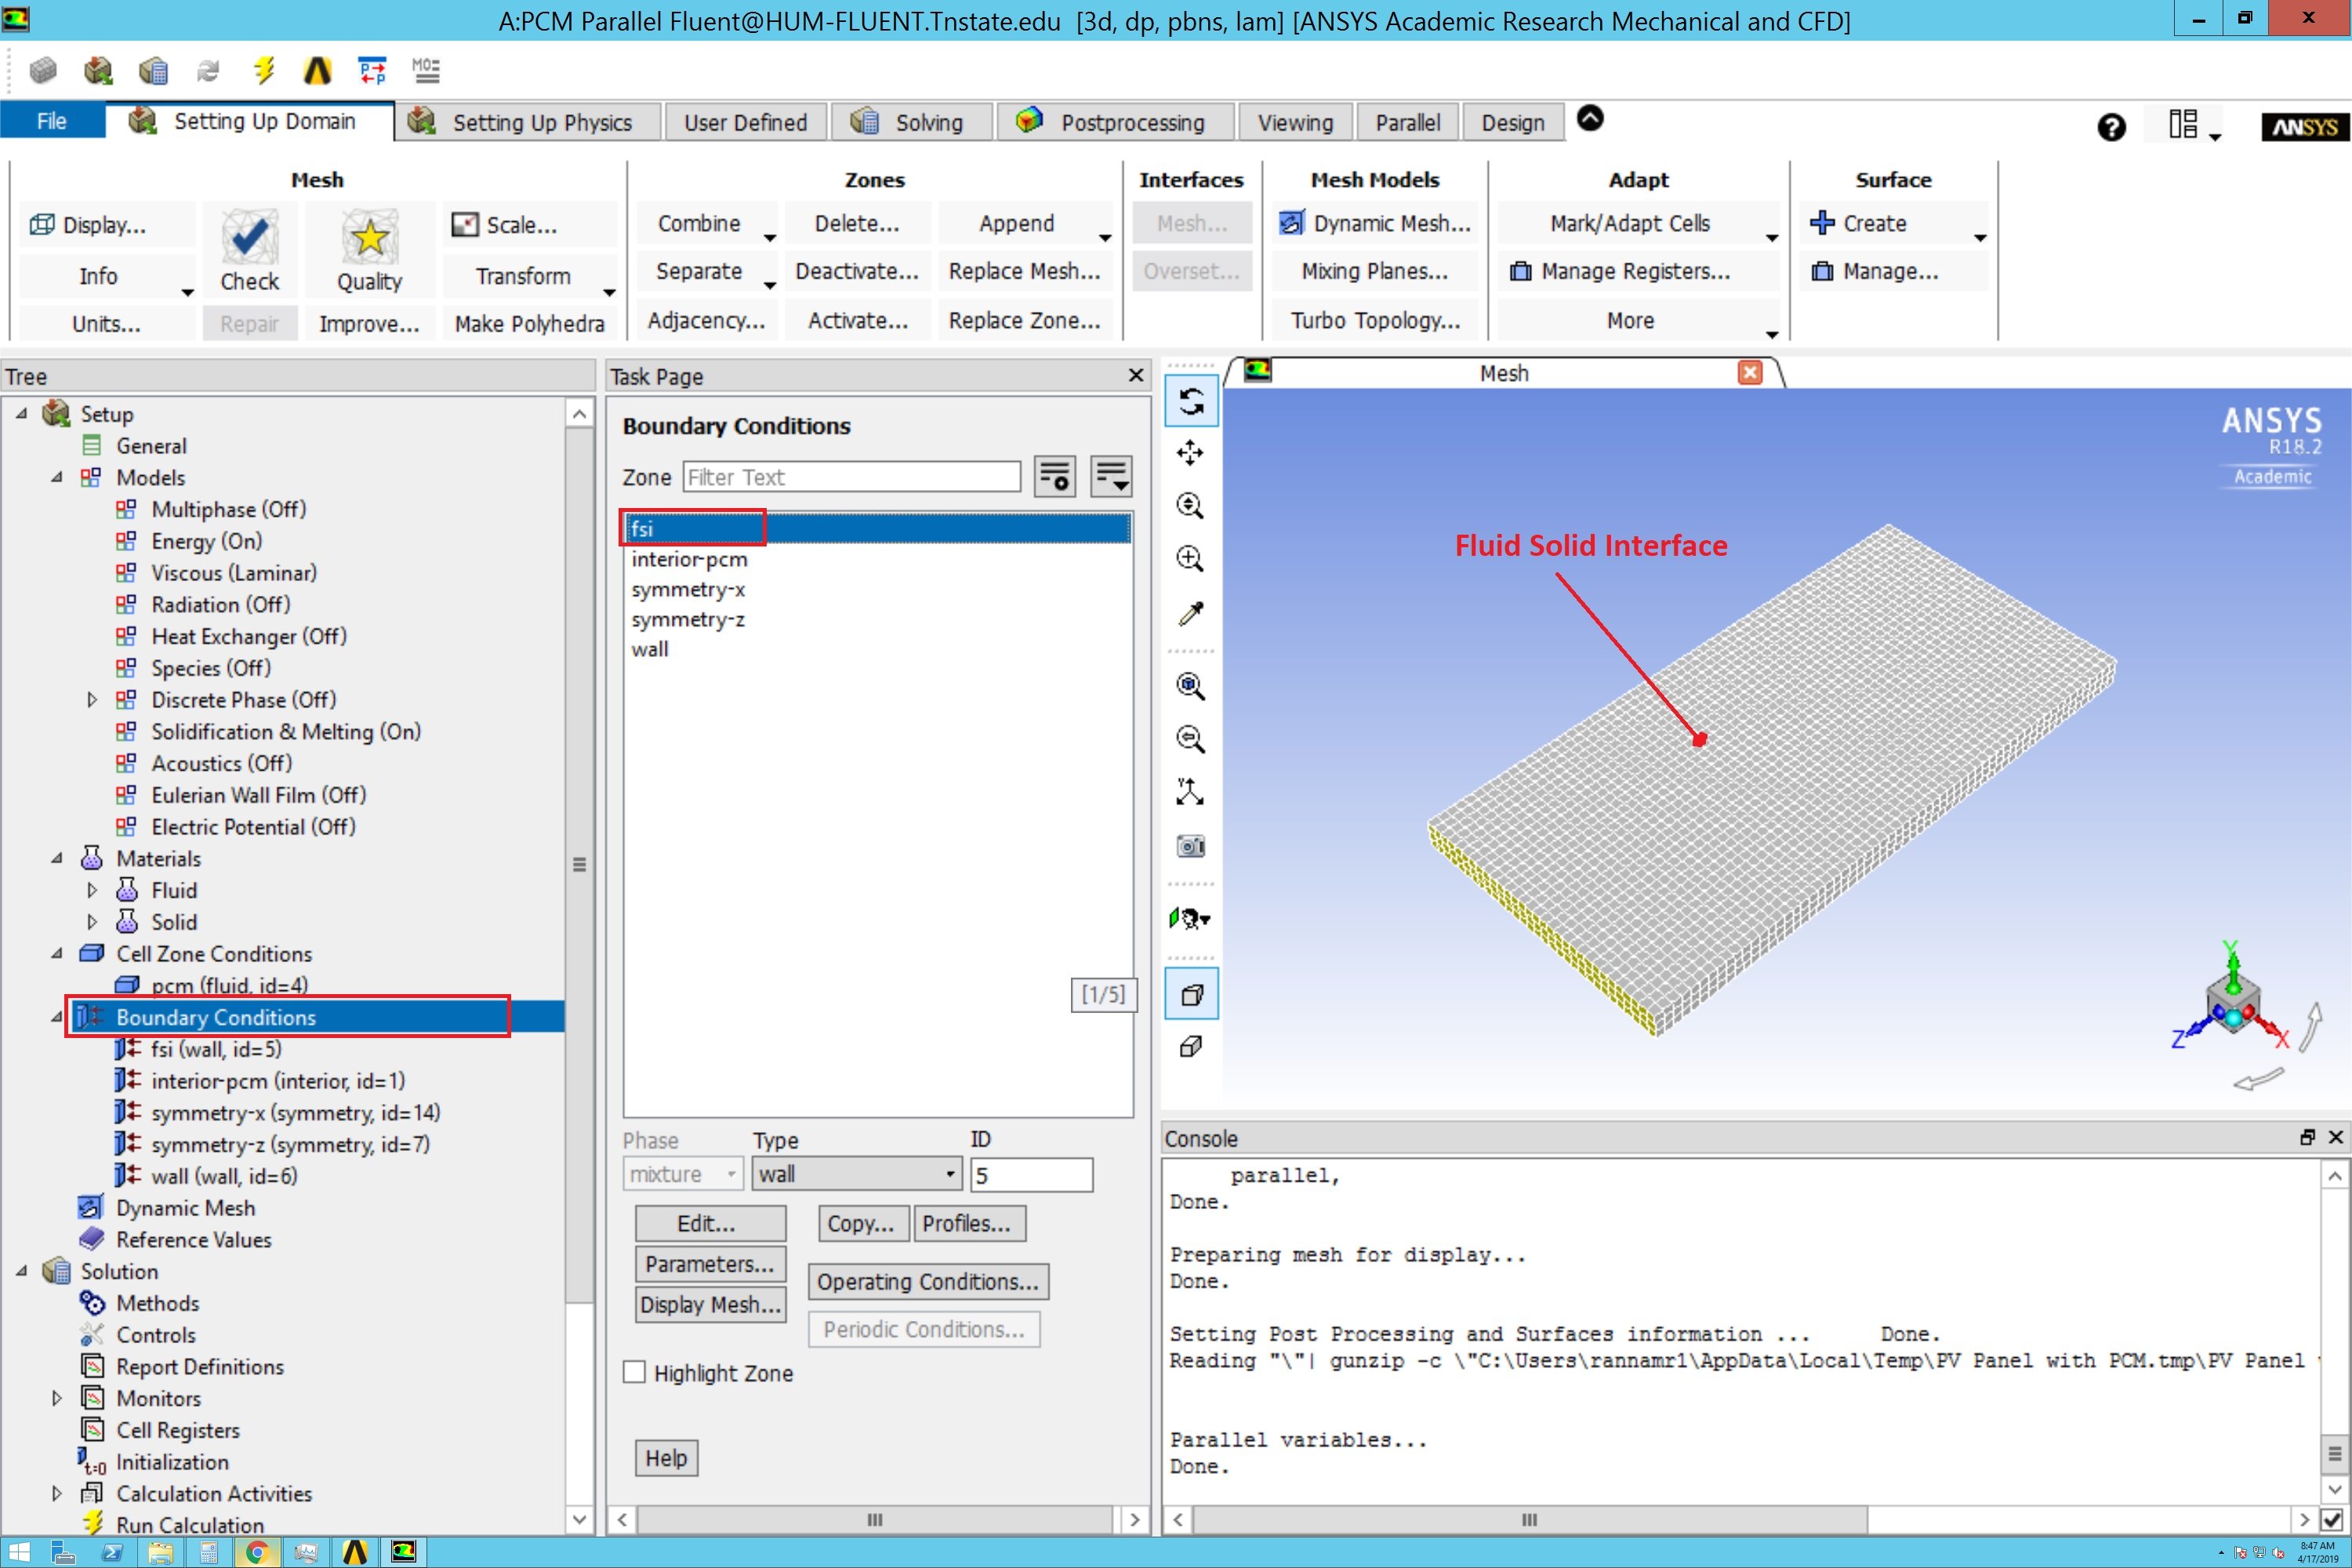The image size is (2352, 1568).
Task: Collapse the Models tree node
Action: tap(57, 477)
